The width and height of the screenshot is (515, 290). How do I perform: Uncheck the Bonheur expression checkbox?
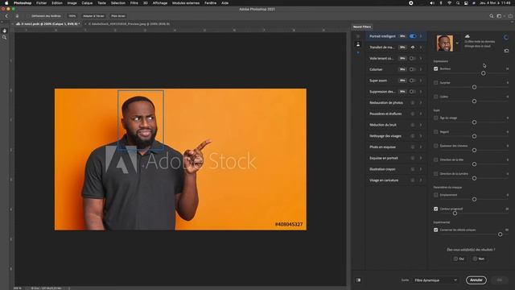[436, 69]
